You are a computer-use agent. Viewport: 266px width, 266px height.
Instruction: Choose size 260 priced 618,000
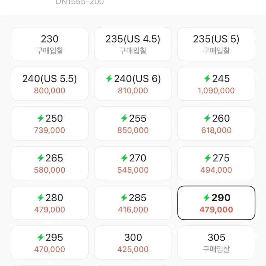(x=216, y=123)
